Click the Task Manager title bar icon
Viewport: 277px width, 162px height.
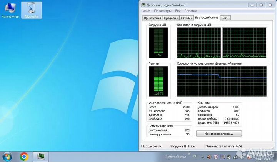tap(143, 5)
